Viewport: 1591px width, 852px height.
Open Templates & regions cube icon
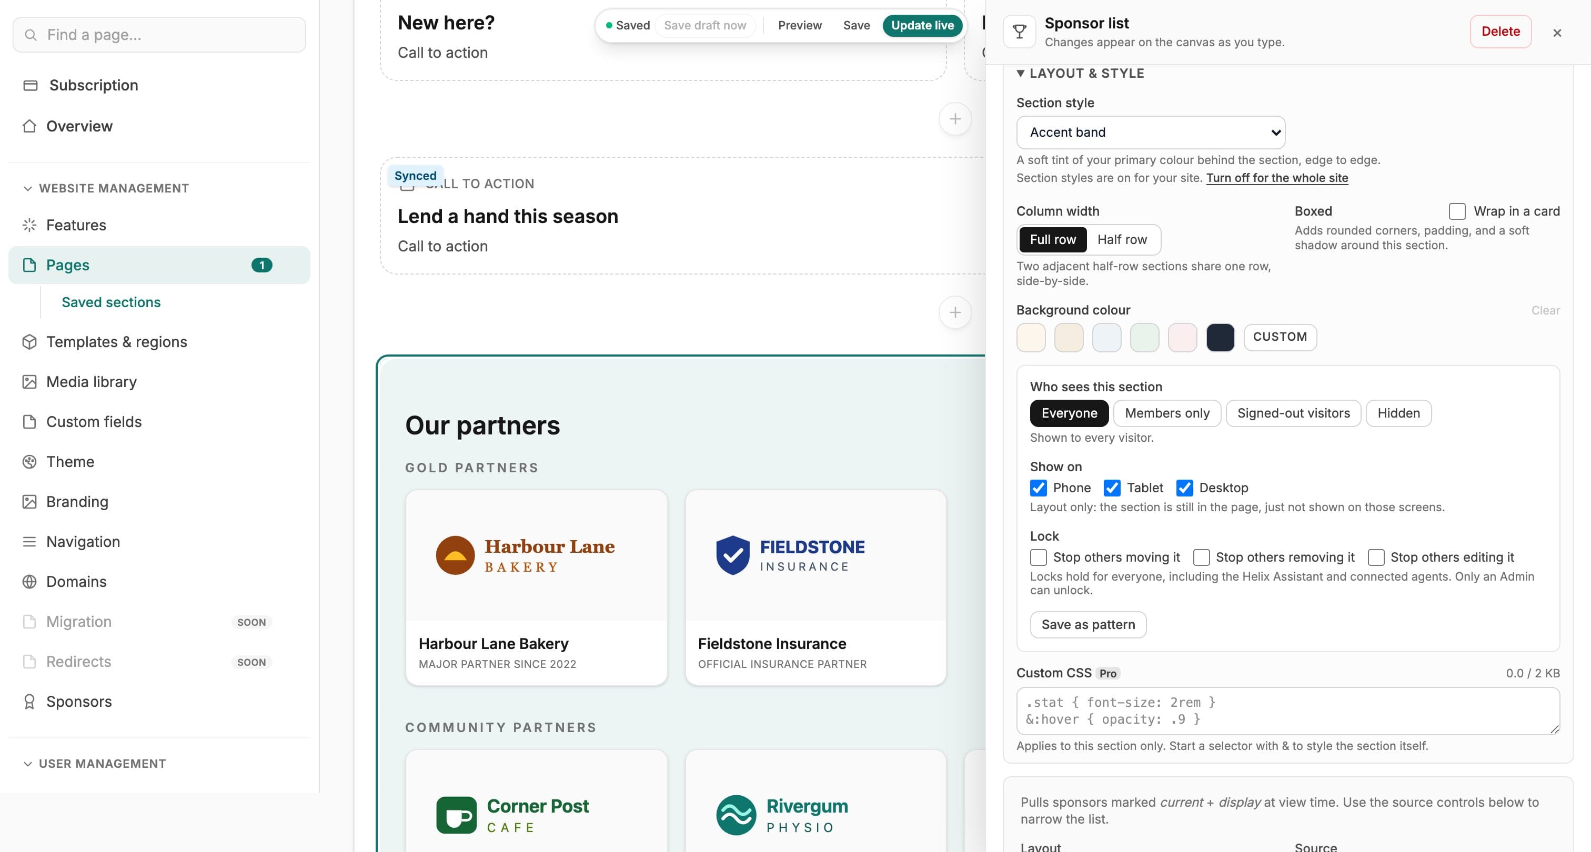coord(29,341)
